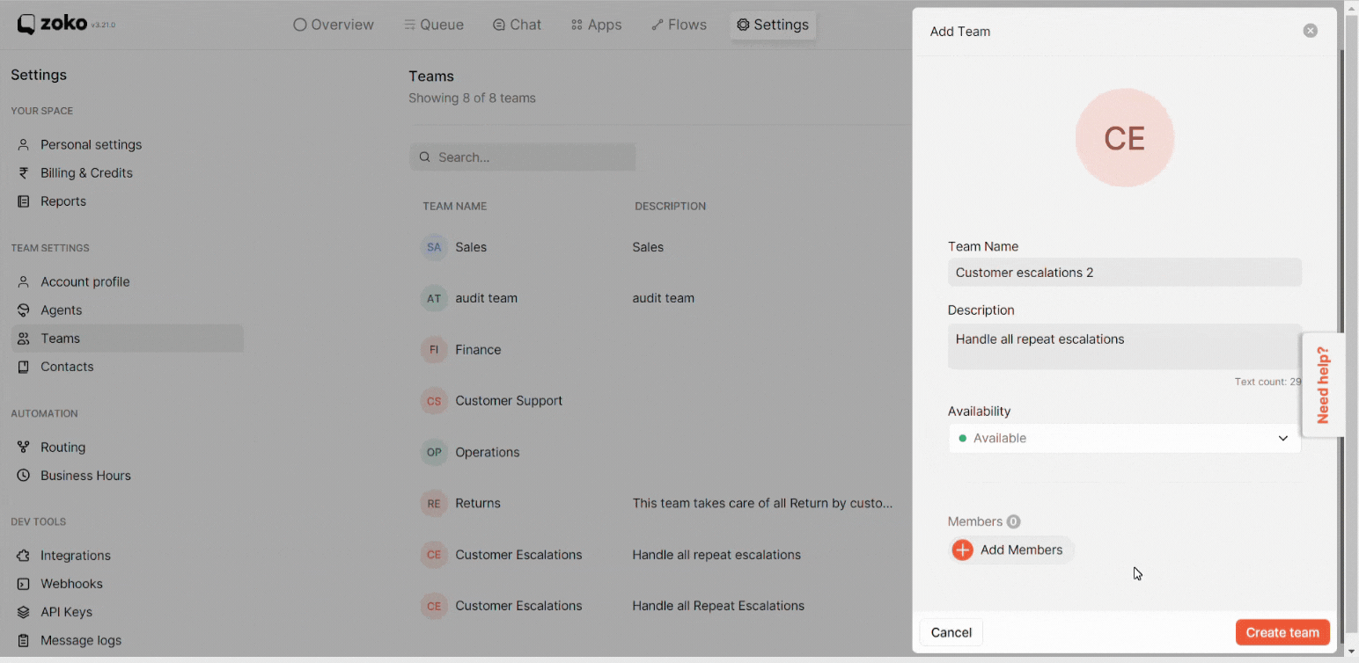
Task: Select the Sales team name
Action: pyautogui.click(x=471, y=247)
